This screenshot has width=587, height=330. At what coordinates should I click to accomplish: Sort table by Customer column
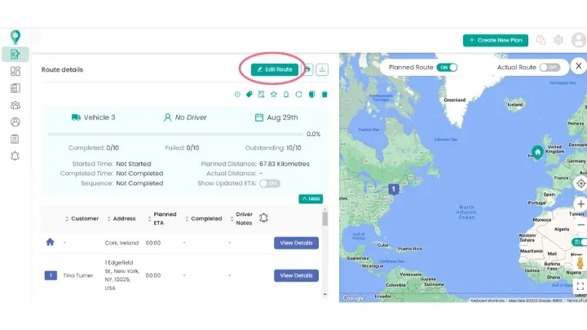[68, 218]
